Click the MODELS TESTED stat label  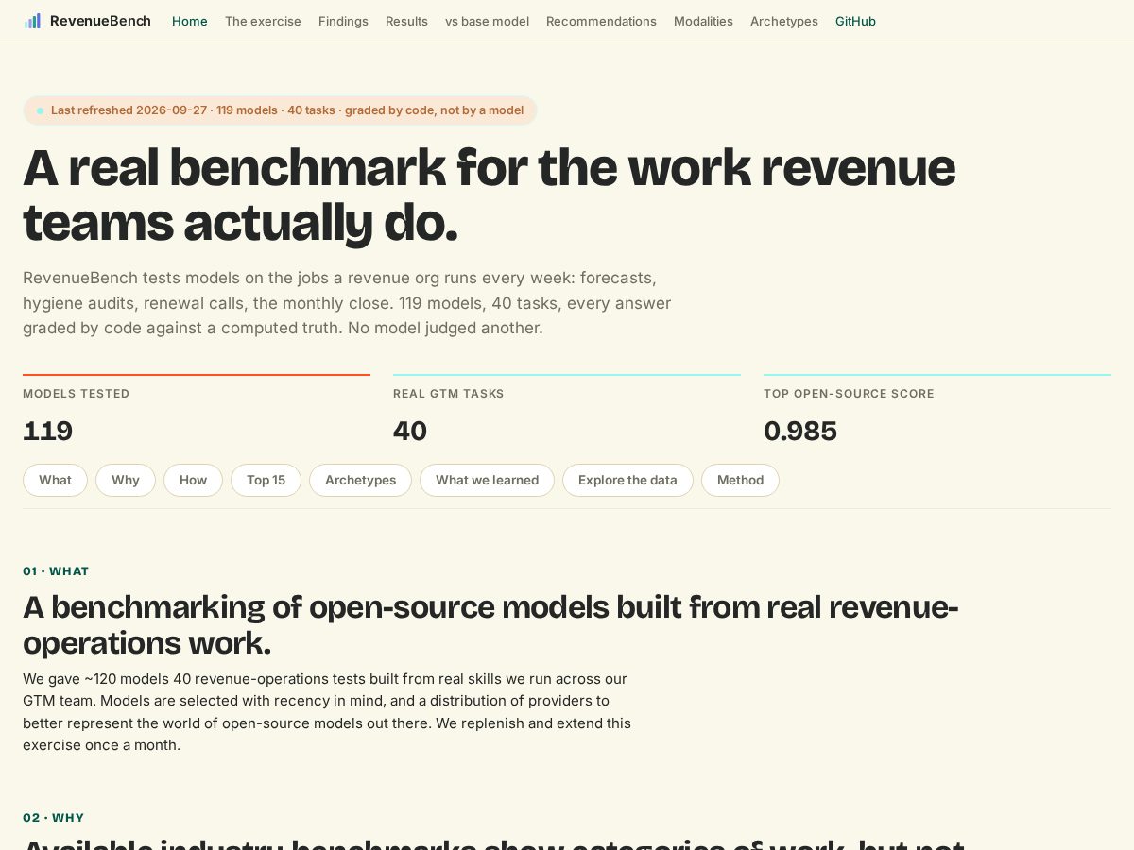point(77,394)
